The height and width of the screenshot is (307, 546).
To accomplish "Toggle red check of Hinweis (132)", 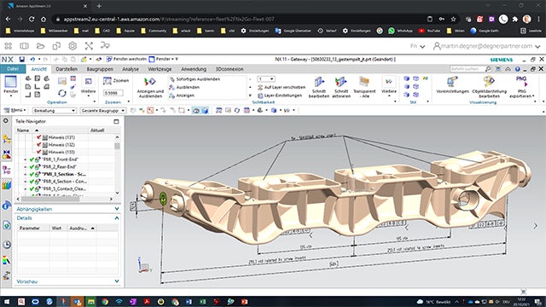I will [38, 144].
